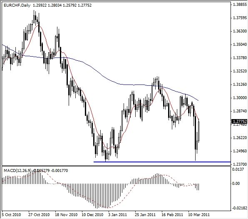
Task: Click price axis label 1.38855
Action: tap(240, 5)
